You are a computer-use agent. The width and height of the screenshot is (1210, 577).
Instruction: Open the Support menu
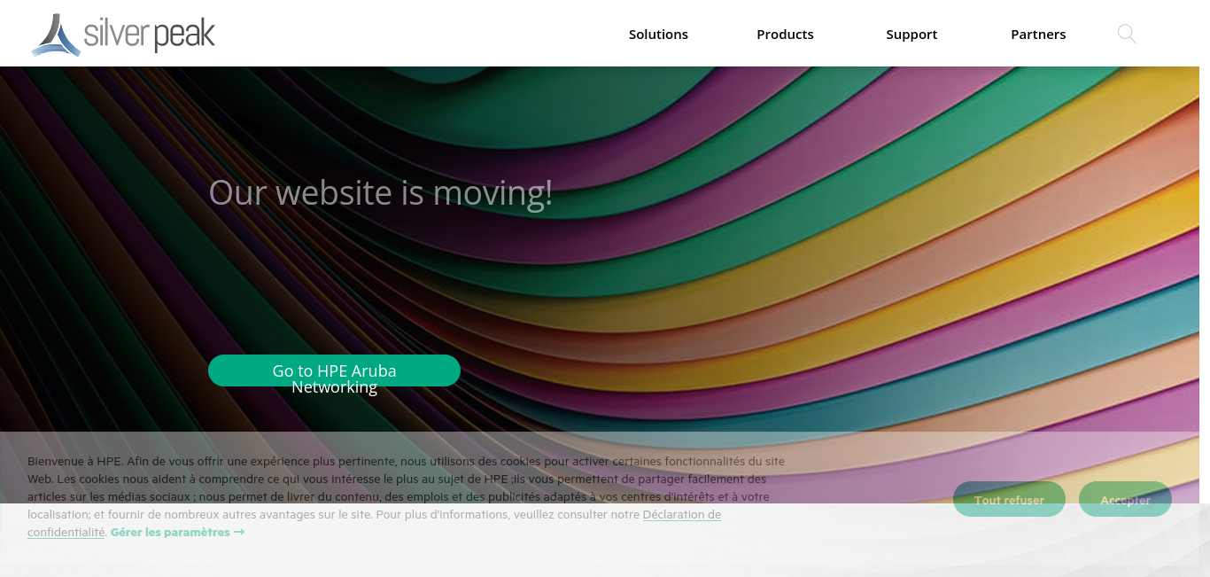pyautogui.click(x=911, y=35)
